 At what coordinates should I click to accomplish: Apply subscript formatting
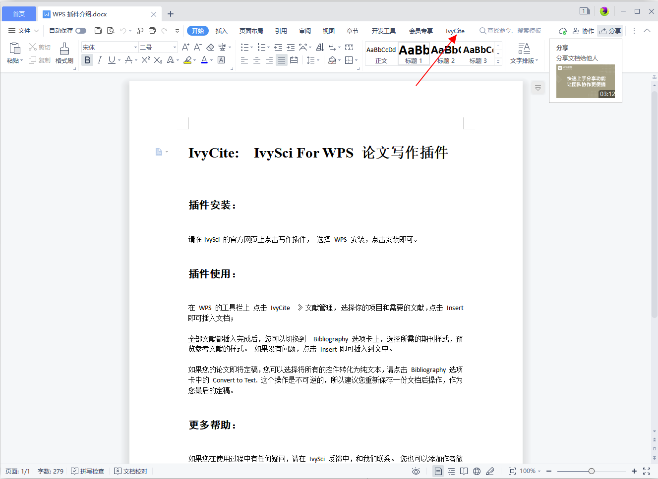pos(158,60)
